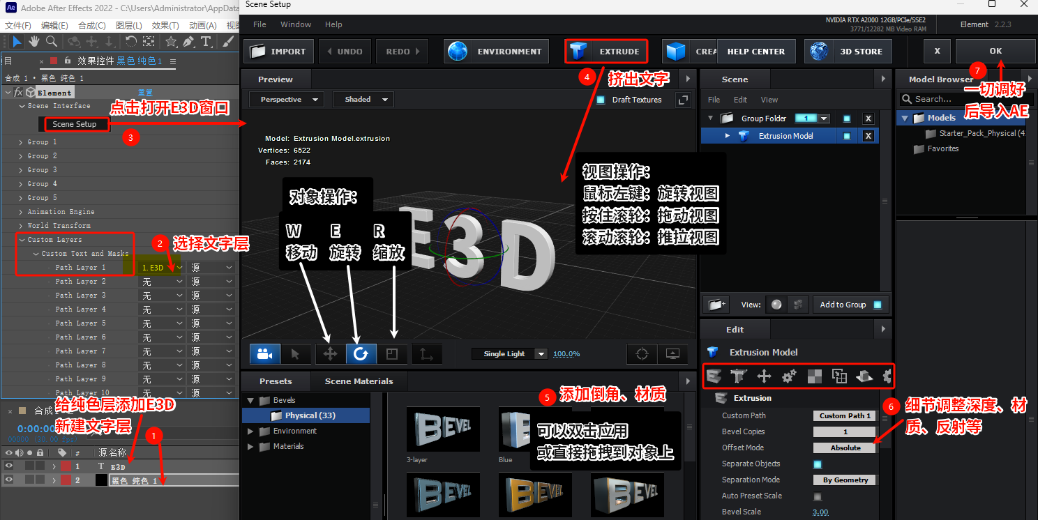
Task: Click the monitor display icon in Preview
Action: [672, 354]
